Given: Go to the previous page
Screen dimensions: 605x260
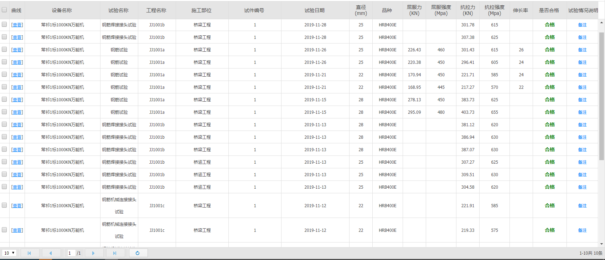Looking at the screenshot, I should click(x=51, y=253).
